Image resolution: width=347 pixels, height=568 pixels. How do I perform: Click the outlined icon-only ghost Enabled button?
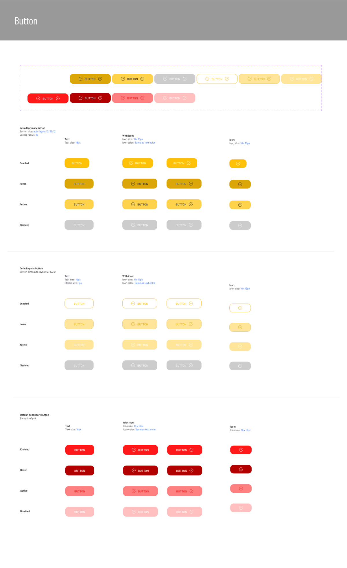(240, 308)
